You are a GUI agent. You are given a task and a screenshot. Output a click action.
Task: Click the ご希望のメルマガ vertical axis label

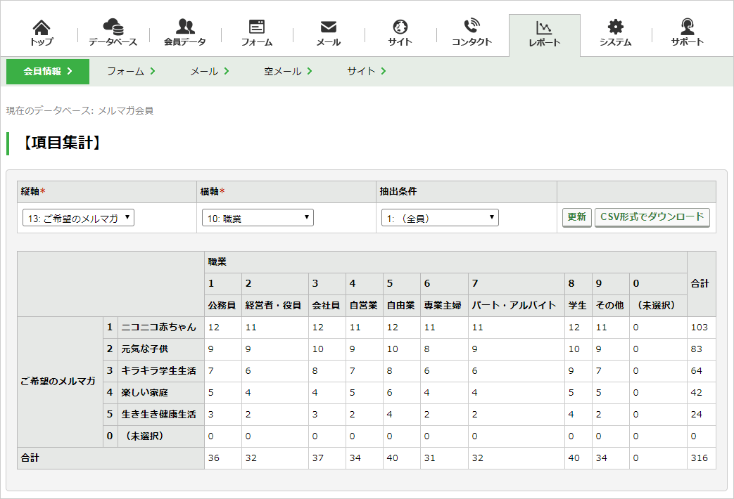pos(60,382)
